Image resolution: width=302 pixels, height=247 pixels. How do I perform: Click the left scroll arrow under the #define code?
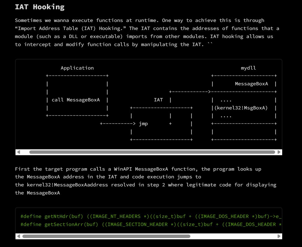click(19, 236)
